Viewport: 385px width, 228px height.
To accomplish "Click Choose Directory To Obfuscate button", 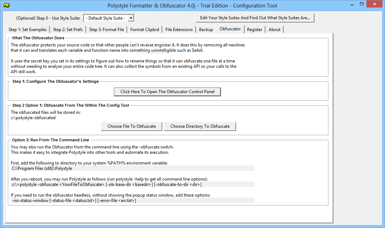I will 200,126.
